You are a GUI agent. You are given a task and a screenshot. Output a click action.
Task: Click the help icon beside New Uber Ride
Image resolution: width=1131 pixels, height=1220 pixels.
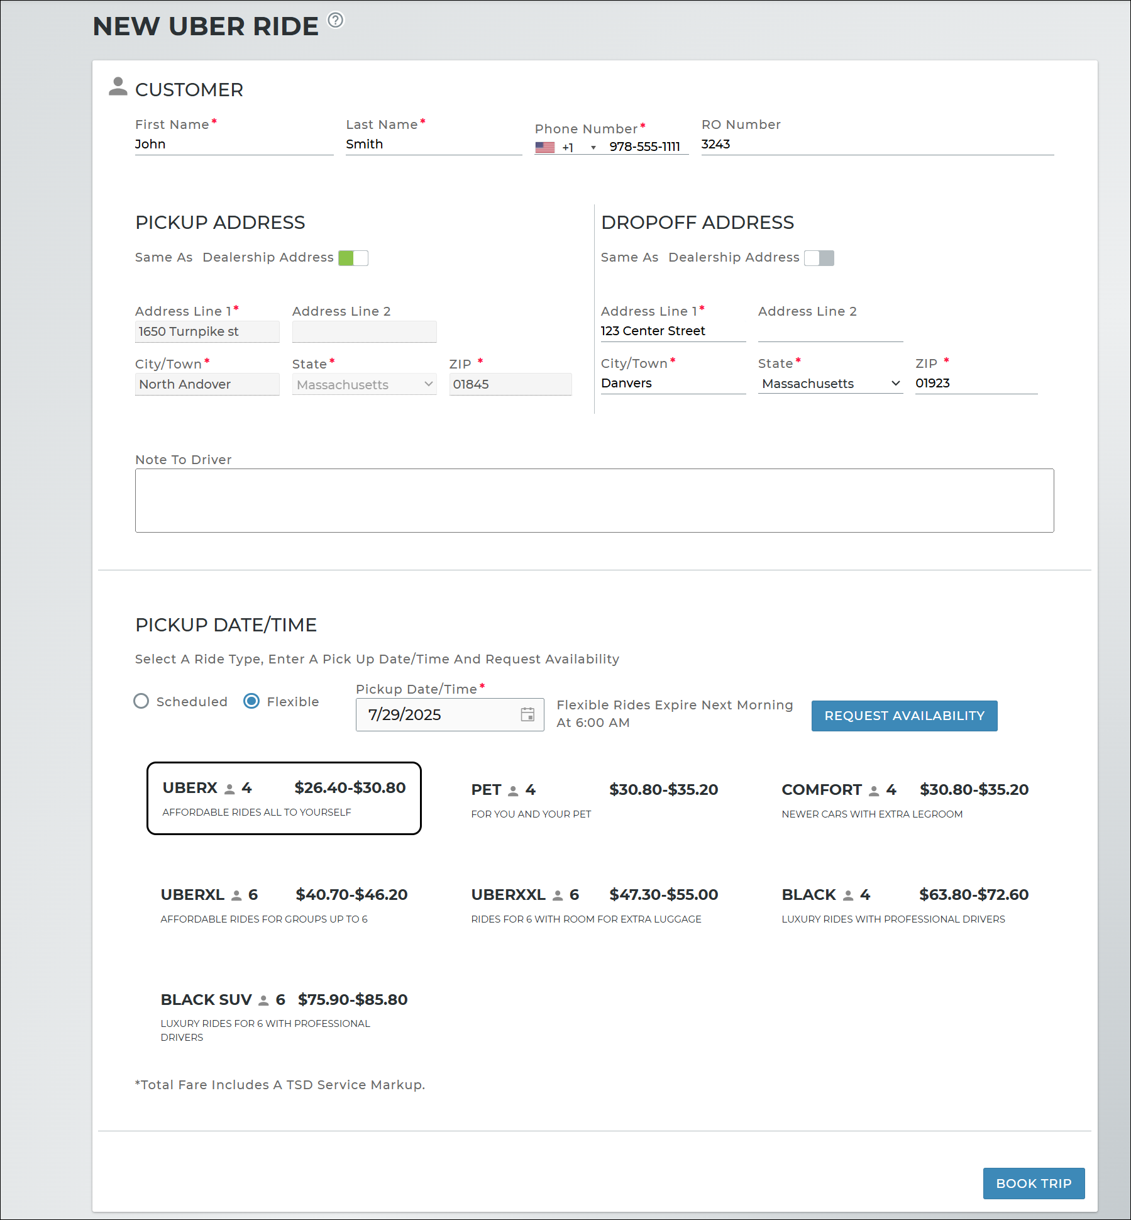336,21
